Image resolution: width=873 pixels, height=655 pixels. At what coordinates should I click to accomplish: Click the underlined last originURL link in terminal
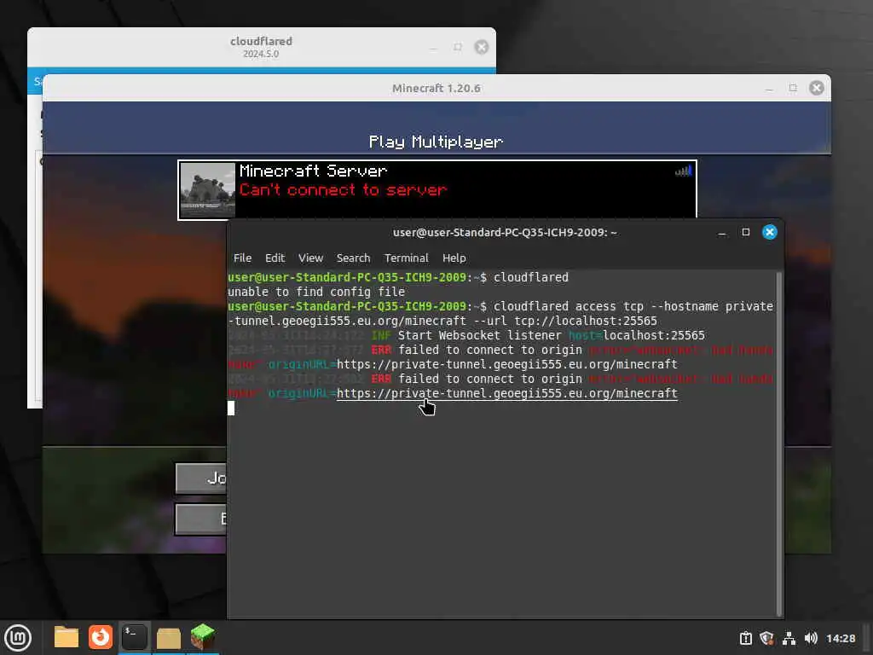[x=506, y=393]
